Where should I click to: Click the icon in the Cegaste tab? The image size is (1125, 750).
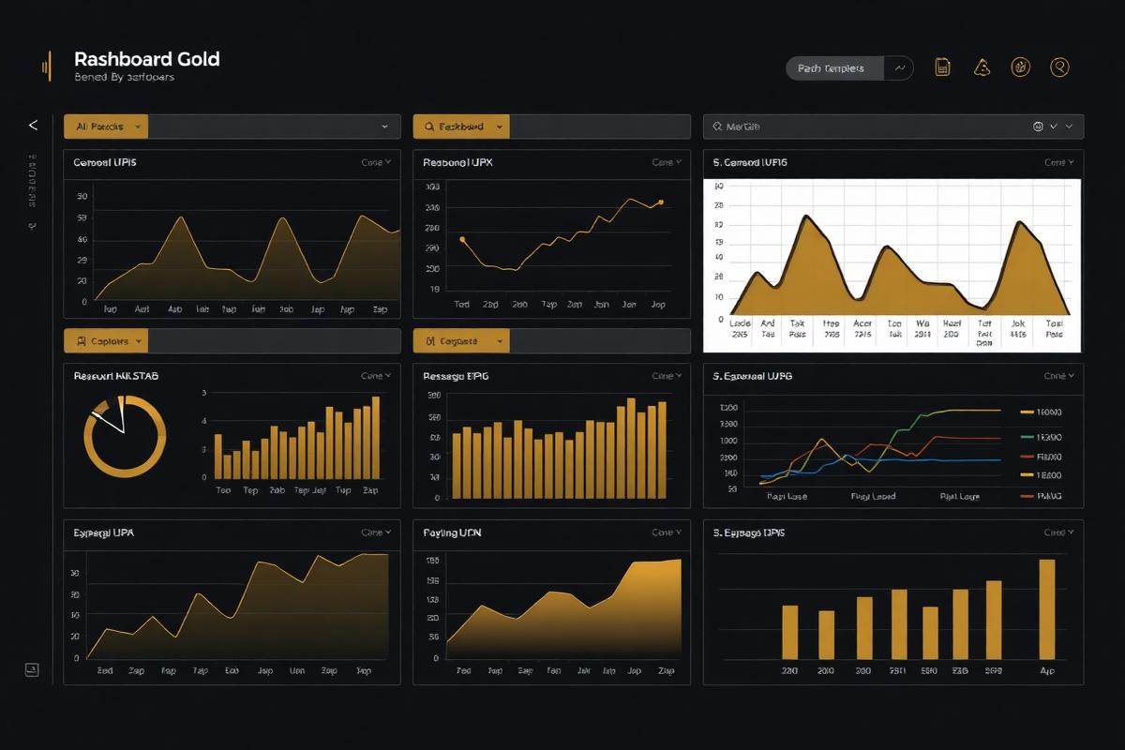[429, 341]
